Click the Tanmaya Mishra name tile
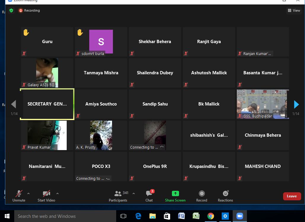Image resolution: width=305 pixels, height=222 pixels. pos(101,73)
